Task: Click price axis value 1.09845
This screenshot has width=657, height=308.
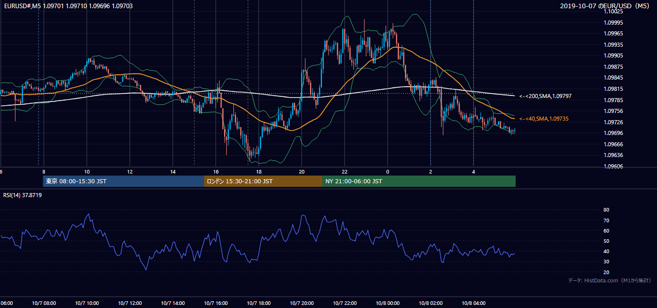Action: 613,78
